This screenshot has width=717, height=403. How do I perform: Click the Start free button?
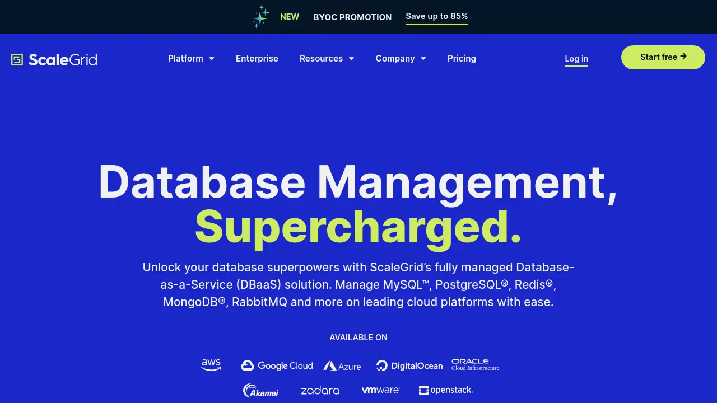point(663,57)
